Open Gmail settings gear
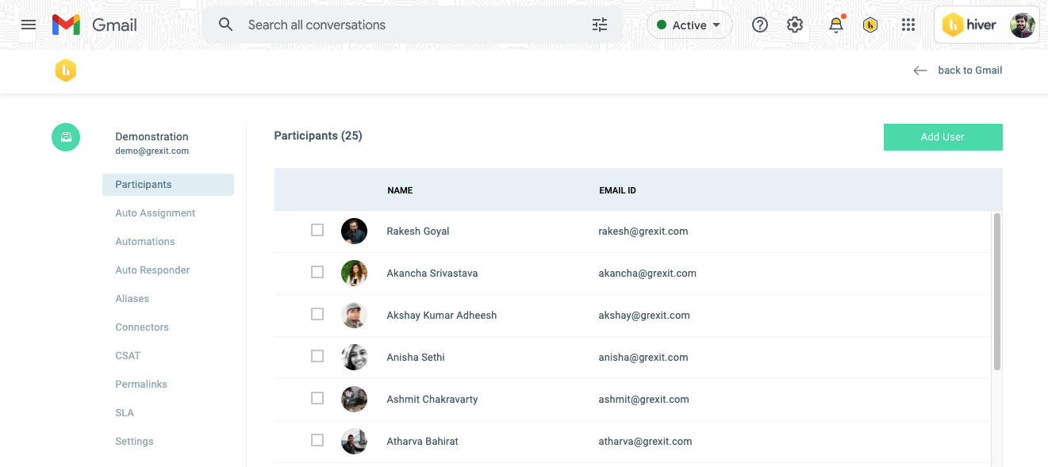Image resolution: width=1048 pixels, height=467 pixels. pyautogui.click(x=795, y=25)
